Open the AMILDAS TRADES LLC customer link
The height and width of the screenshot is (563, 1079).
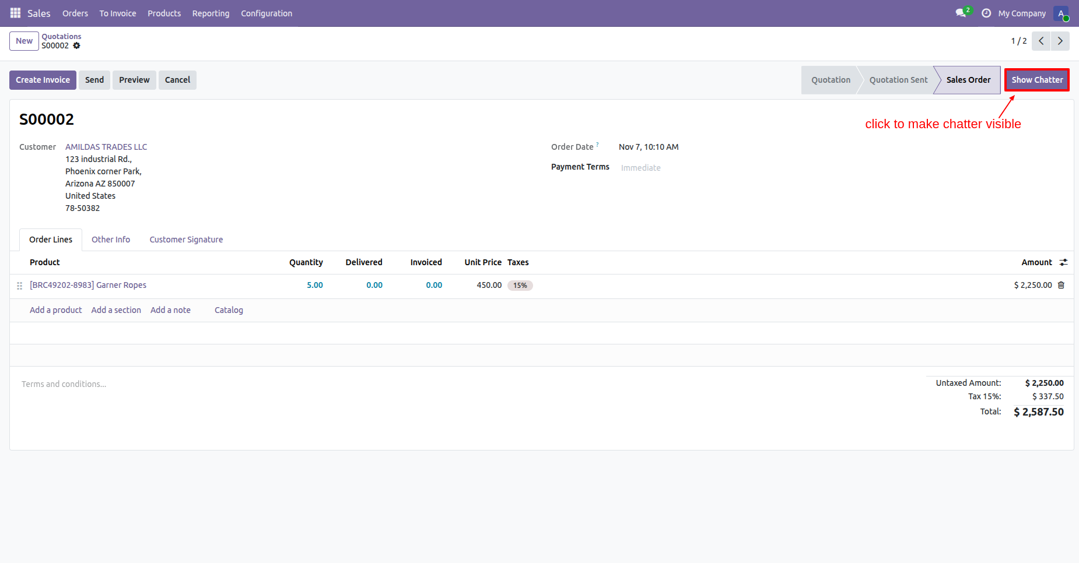click(106, 147)
